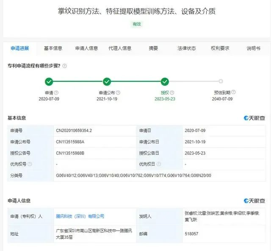Click 授权公告日 value 2023-05-23 in table

click(x=195, y=153)
